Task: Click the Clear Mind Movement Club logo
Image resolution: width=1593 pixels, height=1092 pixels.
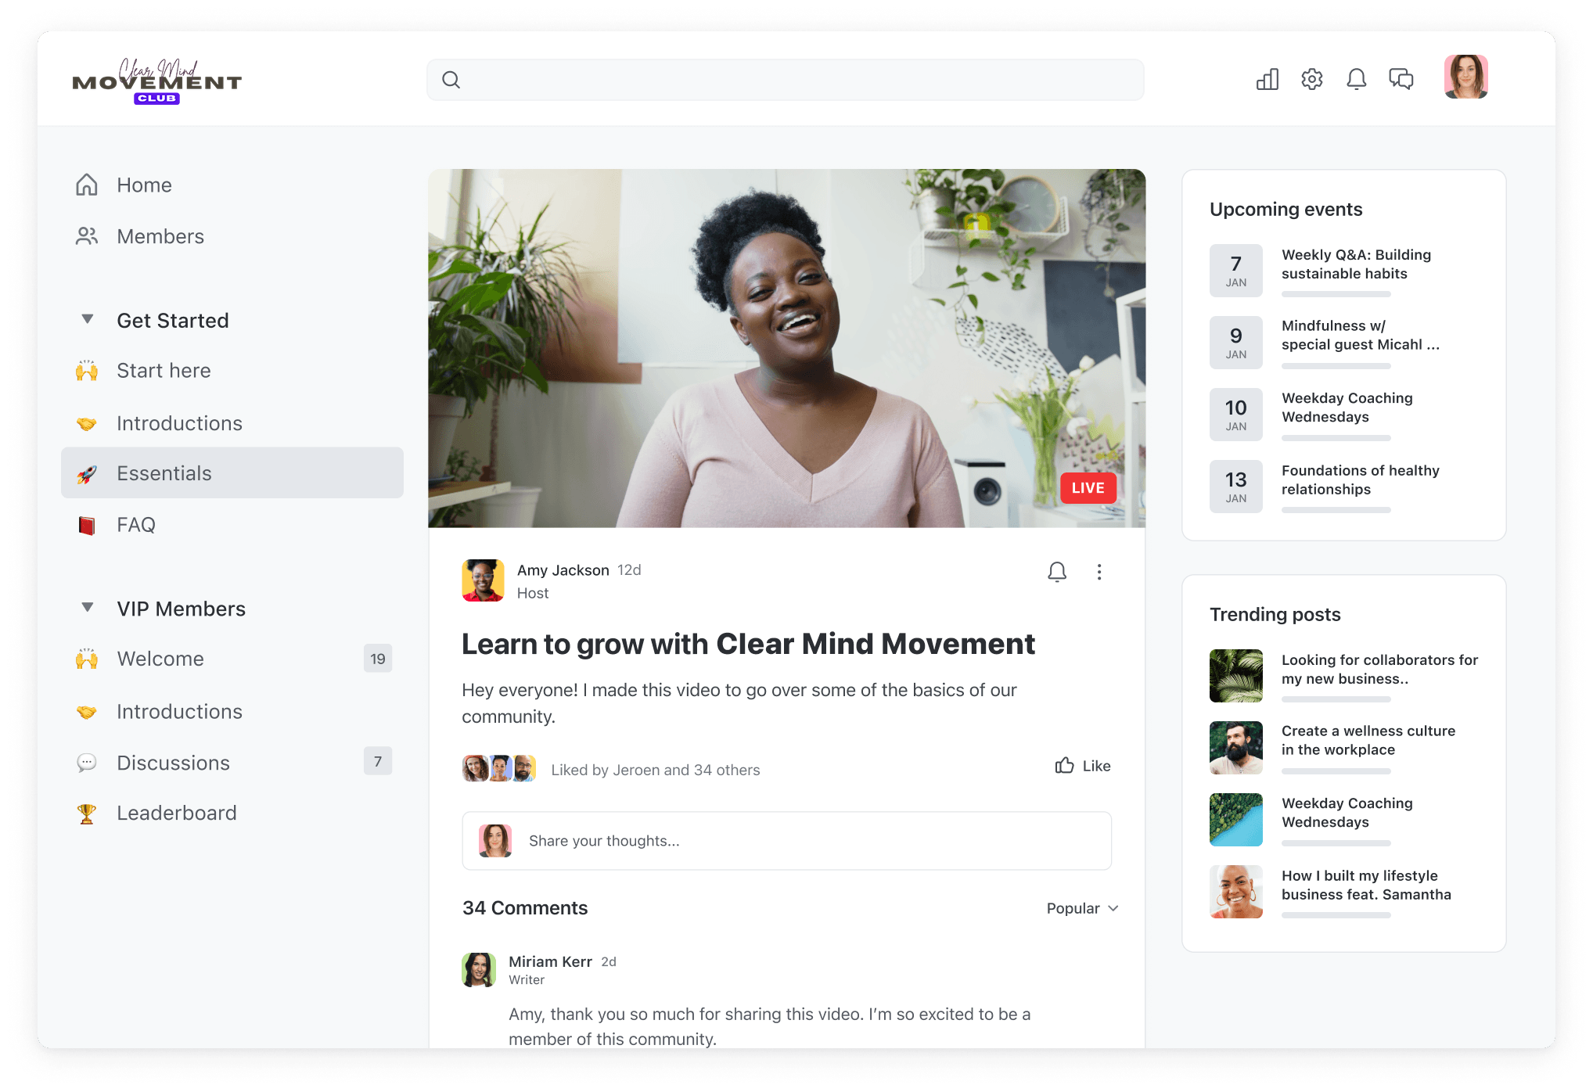Action: [156, 81]
